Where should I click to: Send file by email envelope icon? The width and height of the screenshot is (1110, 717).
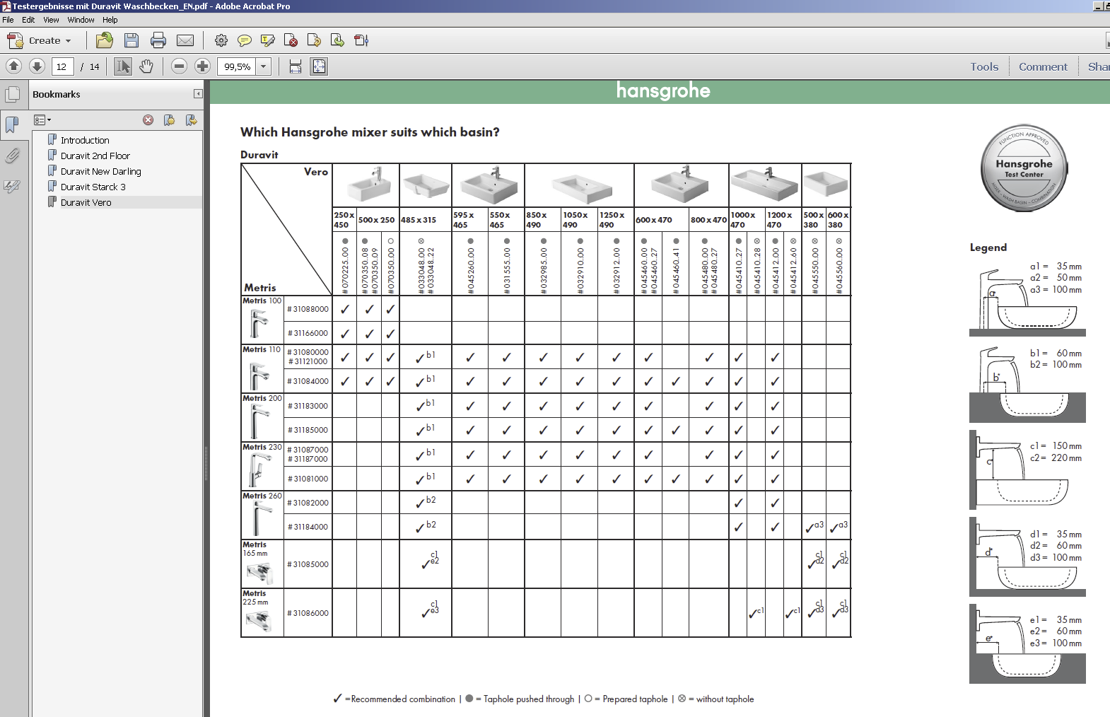click(185, 40)
